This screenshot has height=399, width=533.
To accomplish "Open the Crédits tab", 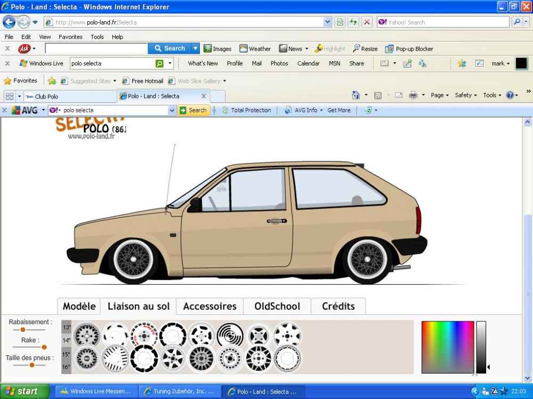I will [x=338, y=306].
